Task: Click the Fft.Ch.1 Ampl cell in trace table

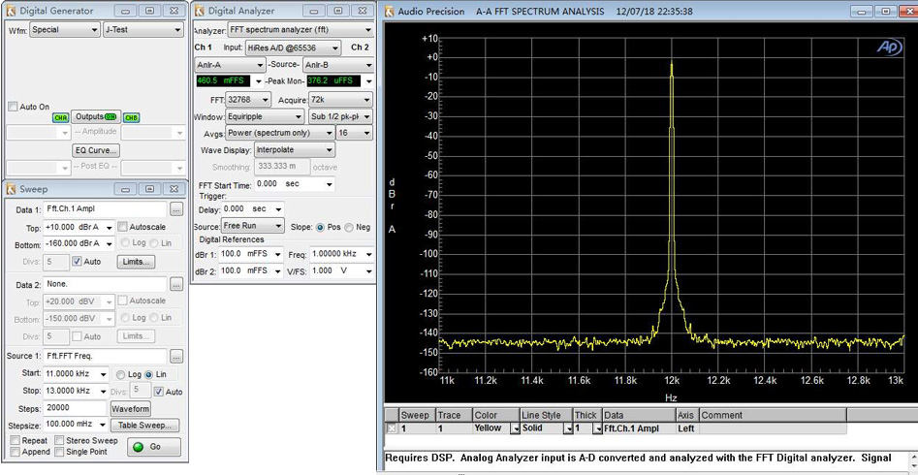Action: point(639,428)
